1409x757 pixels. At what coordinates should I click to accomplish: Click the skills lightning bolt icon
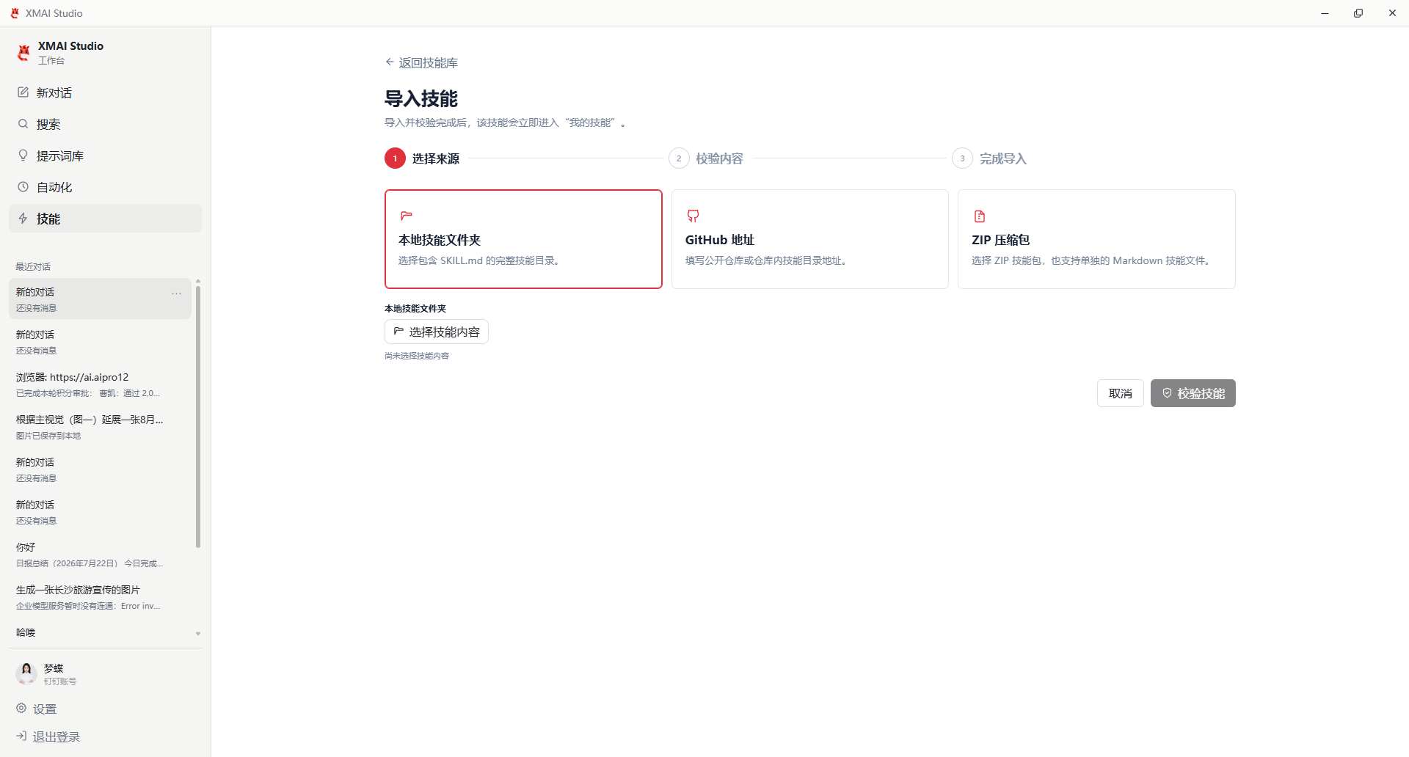click(23, 219)
